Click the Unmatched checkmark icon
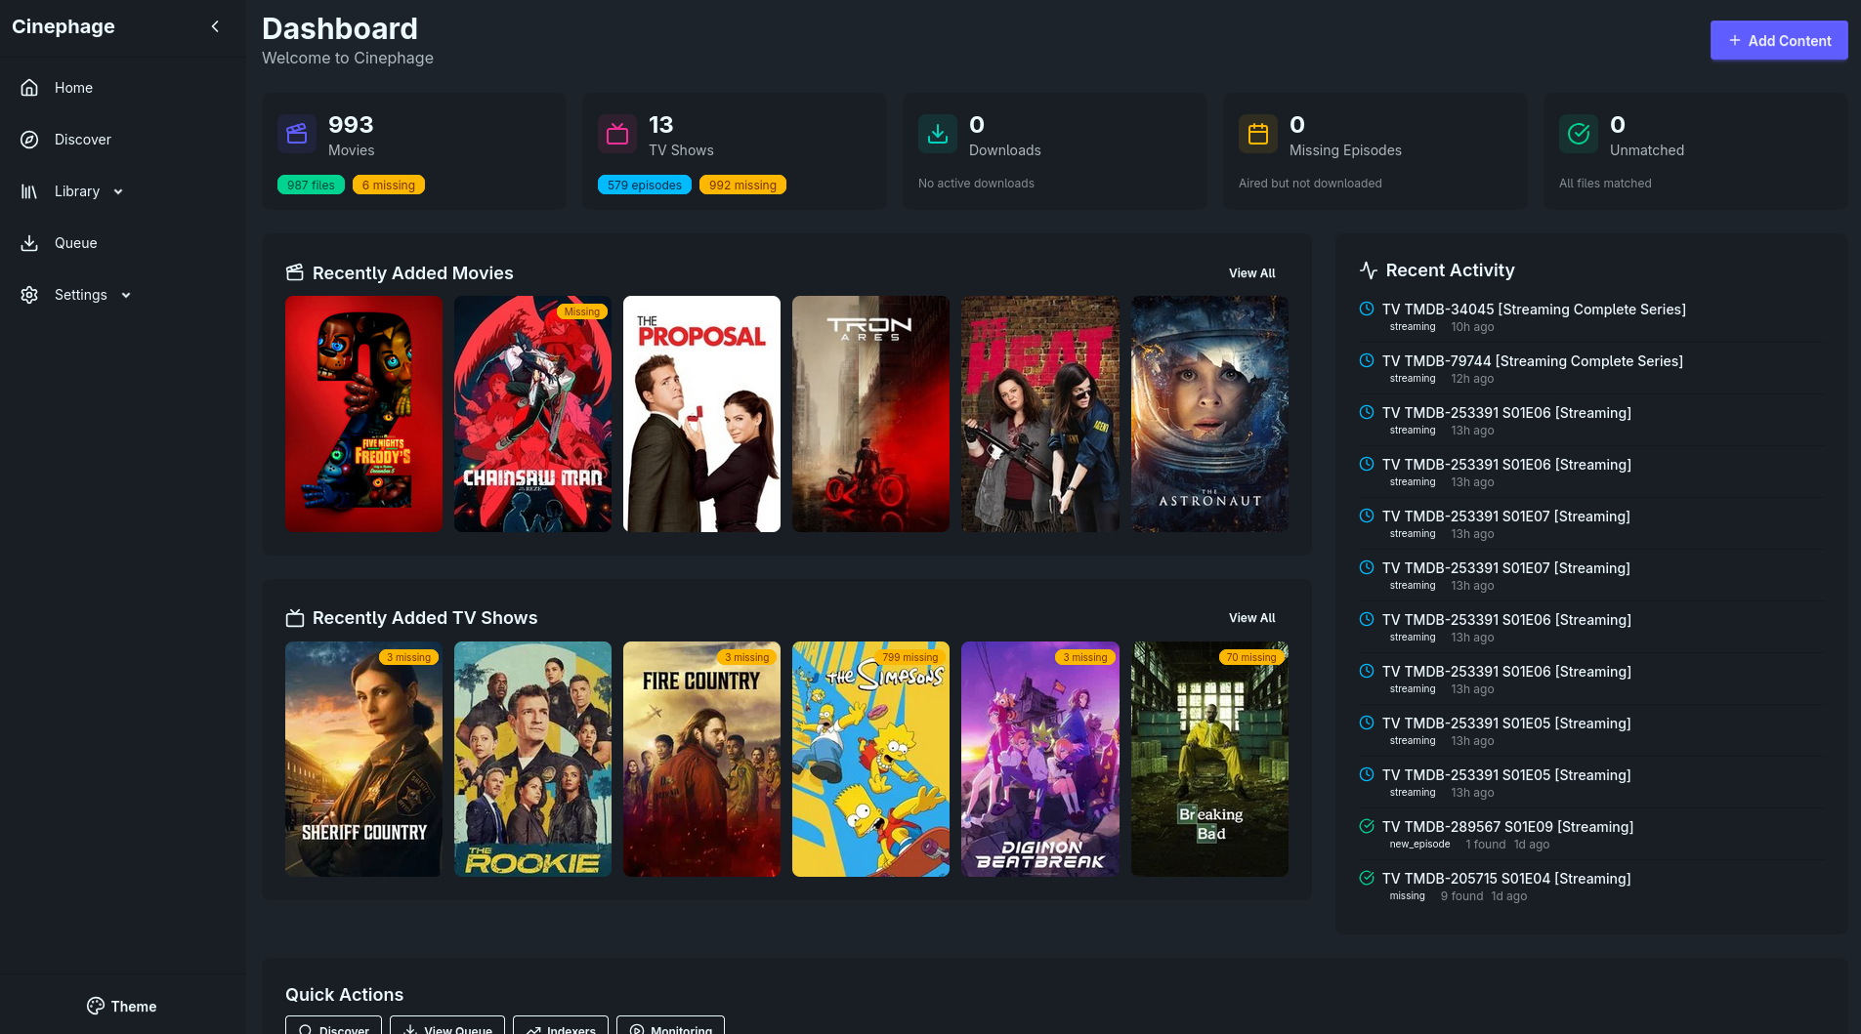This screenshot has height=1034, width=1861. (1579, 135)
